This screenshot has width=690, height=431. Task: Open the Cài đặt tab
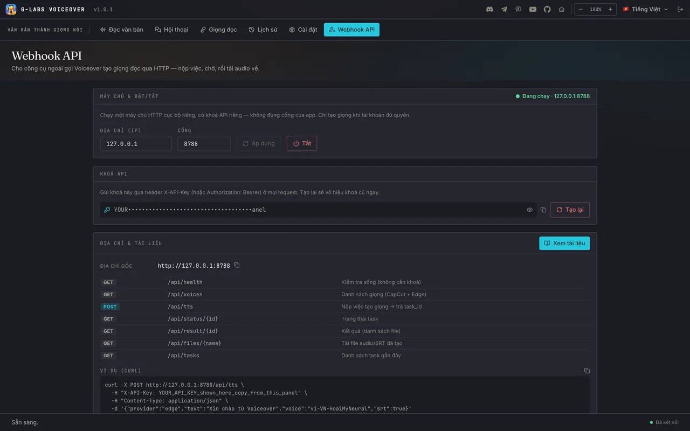point(303,30)
